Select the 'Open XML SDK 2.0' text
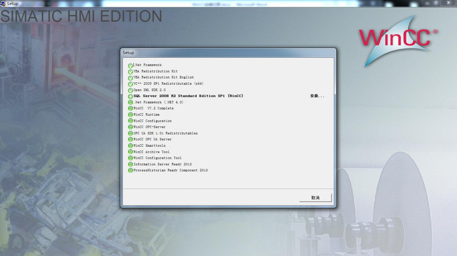This screenshot has height=256, width=457. click(x=150, y=90)
